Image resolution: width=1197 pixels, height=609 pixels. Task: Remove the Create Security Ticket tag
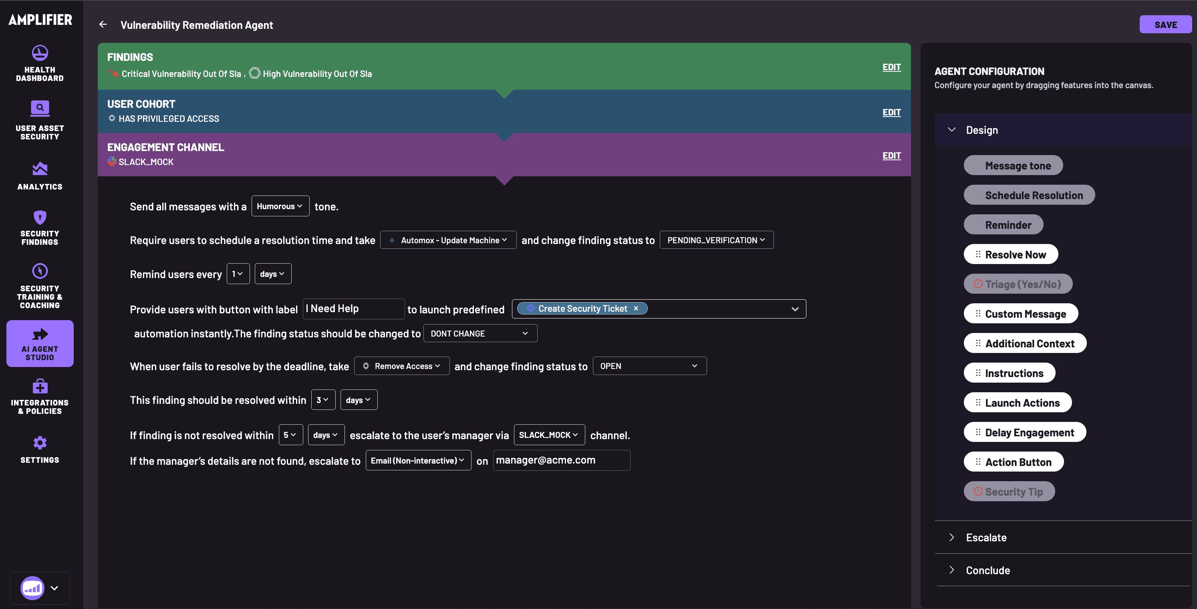pos(635,308)
